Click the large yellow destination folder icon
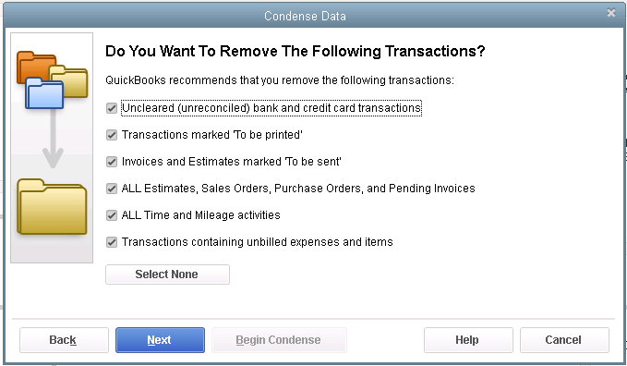This screenshot has height=366, width=627. pos(52,207)
